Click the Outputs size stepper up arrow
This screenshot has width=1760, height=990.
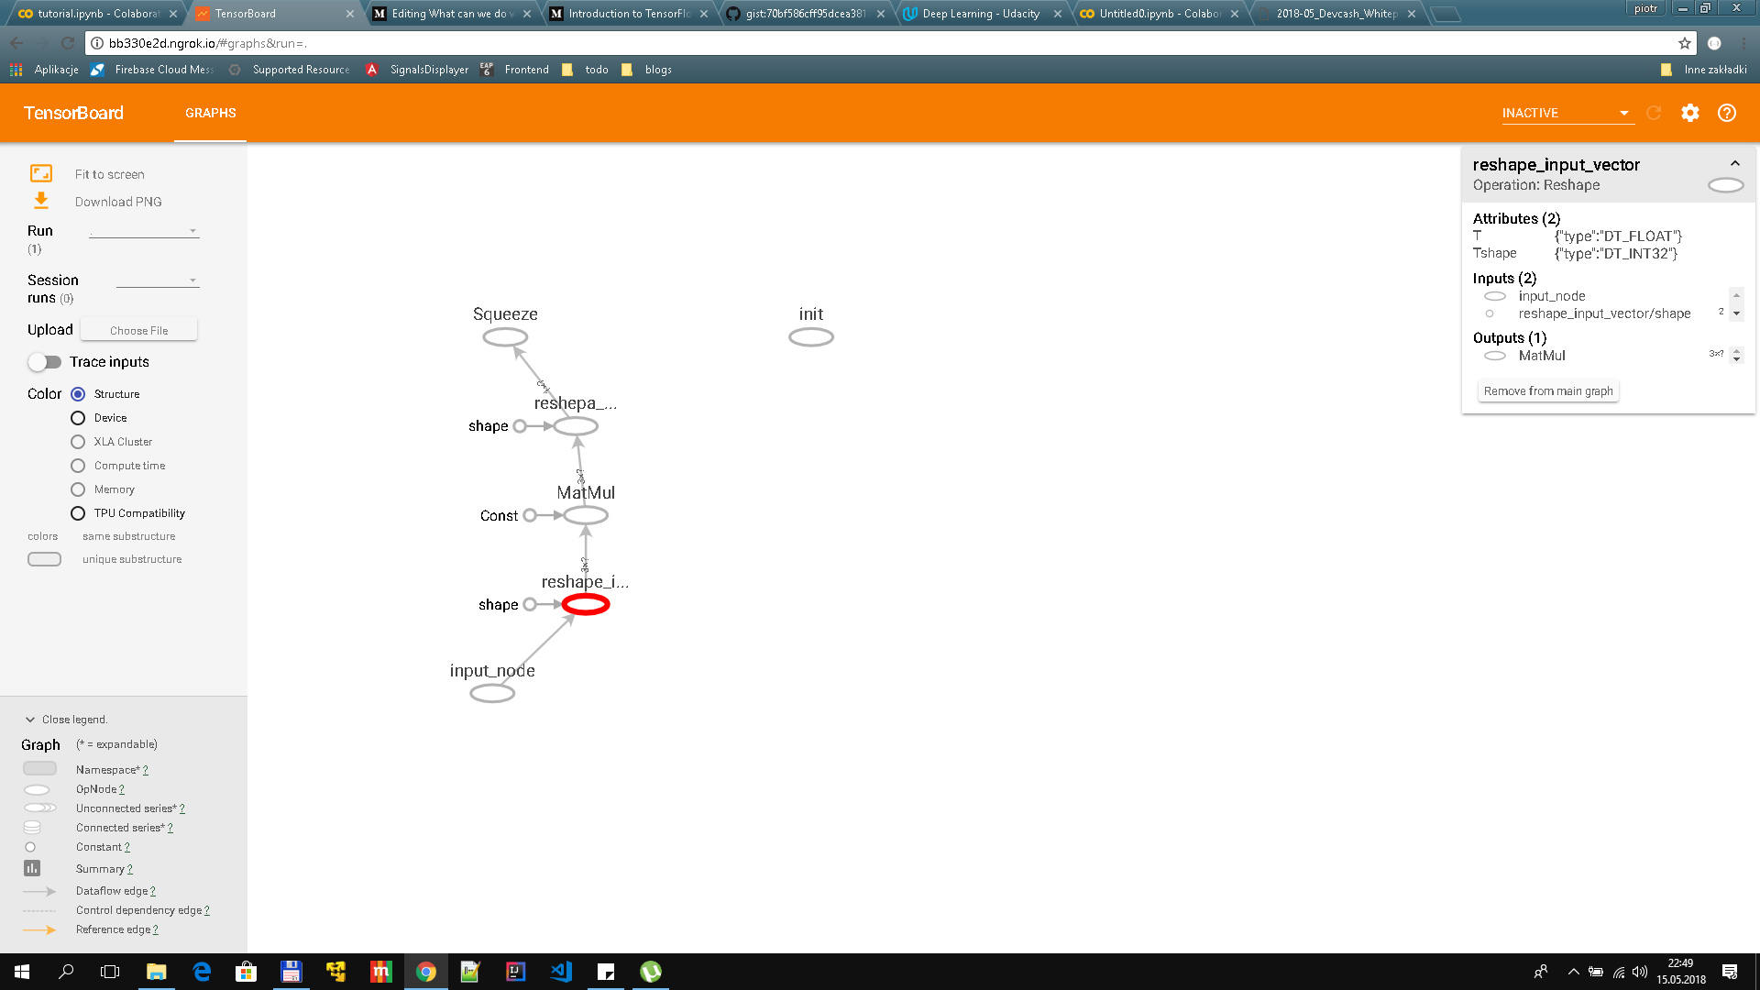click(x=1737, y=351)
